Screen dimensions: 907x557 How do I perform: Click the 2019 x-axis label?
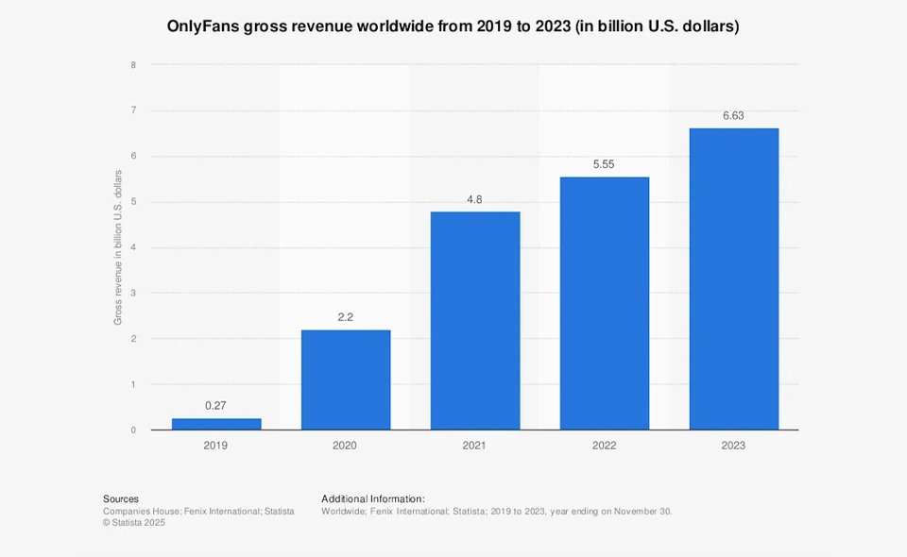click(215, 446)
